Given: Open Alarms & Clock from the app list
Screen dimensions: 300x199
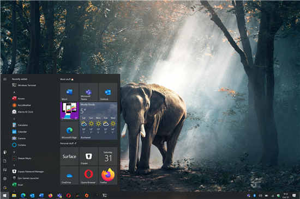Looking at the screenshot, I should [22, 112].
